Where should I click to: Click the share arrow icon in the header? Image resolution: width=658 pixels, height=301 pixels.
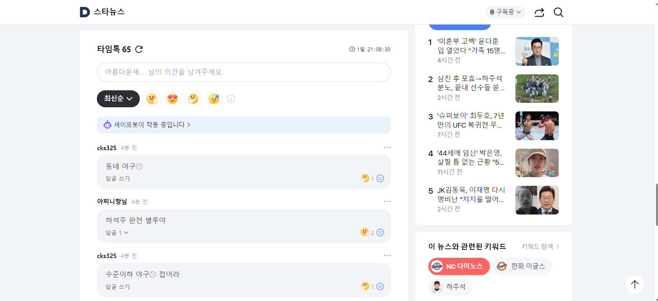[x=539, y=12]
